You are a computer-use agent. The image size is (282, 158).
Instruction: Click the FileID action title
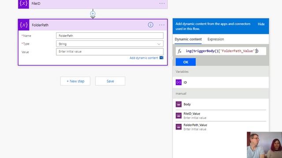(36, 4)
